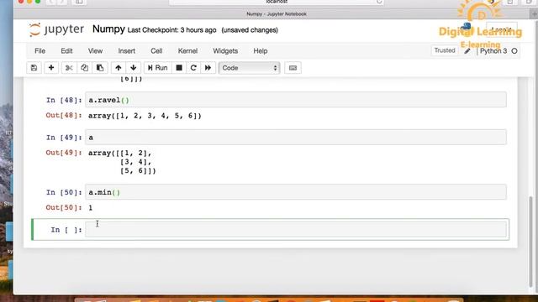Open the cell type Code dropdown
Screen dimensions: 538x302
(x=250, y=68)
